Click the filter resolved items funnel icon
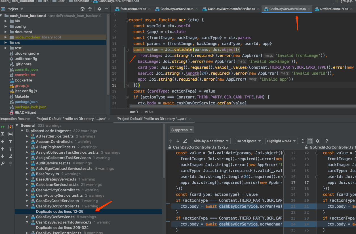This screenshot has height=234, width=356. point(10,141)
